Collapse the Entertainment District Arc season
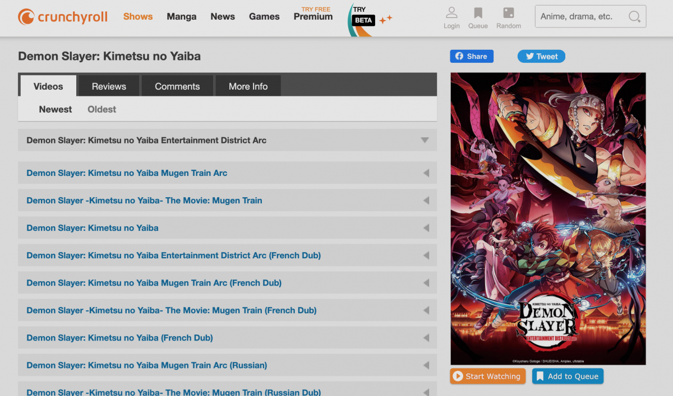 425,140
